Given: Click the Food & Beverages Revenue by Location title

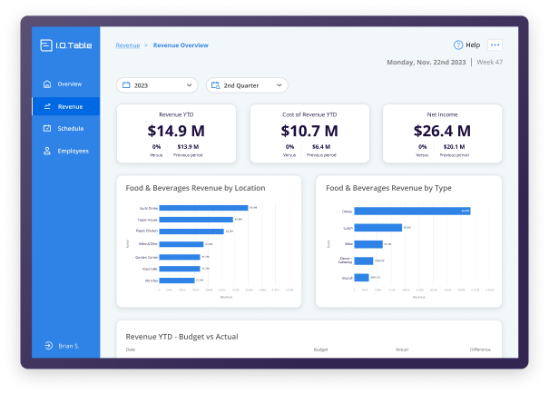Looking at the screenshot, I should point(195,188).
